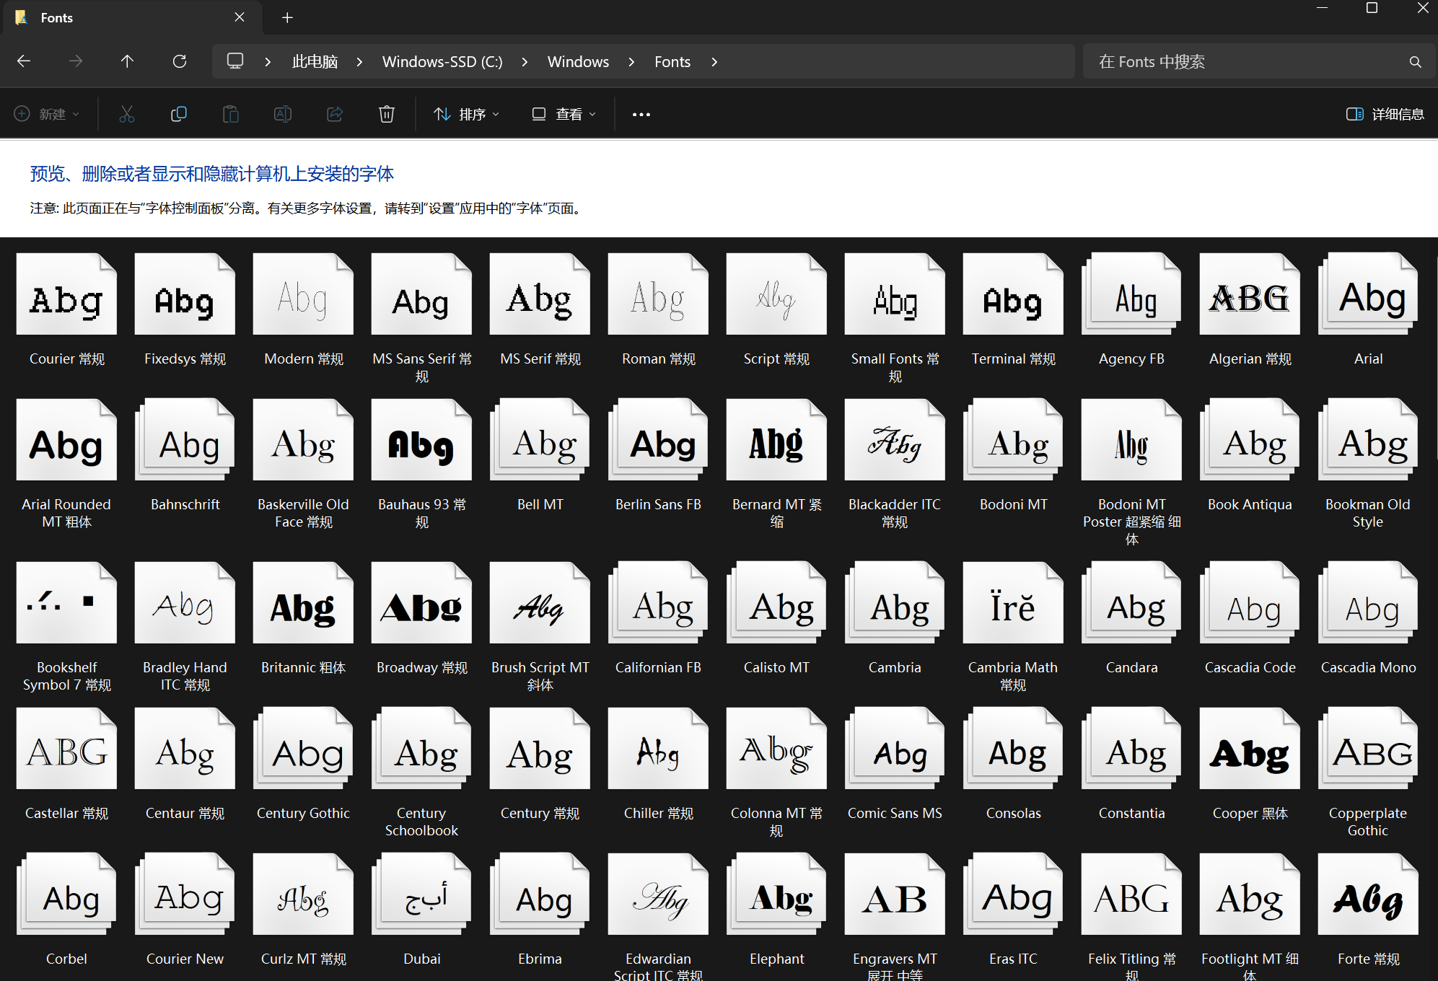Open the ... see more menu
Viewport: 1438px width, 981px height.
tap(640, 113)
